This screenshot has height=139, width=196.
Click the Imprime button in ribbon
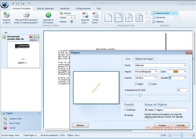coord(65,13)
